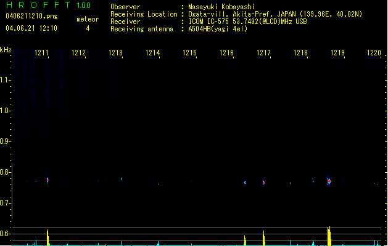This screenshot has width=388, height=246.
Task: Click the 'meteor' label
Action: click(x=88, y=19)
